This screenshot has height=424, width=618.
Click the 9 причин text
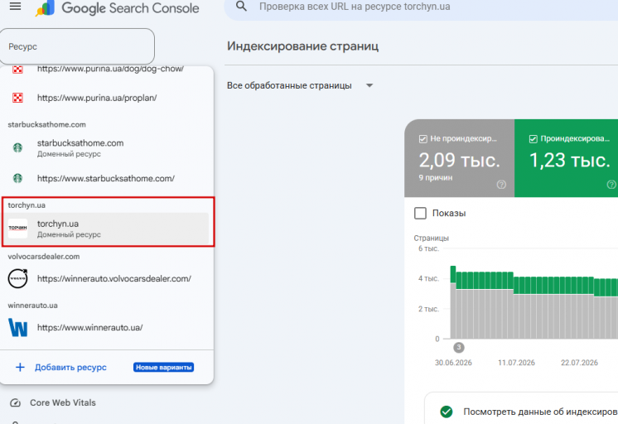436,178
